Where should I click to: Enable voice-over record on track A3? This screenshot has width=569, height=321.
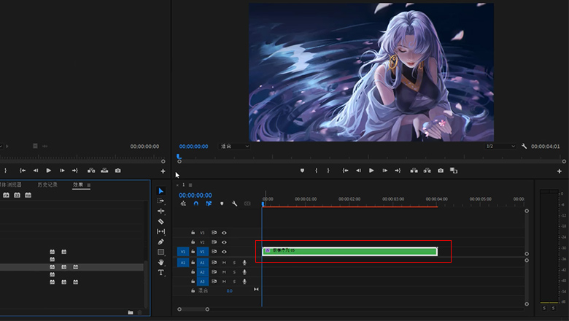244,282
